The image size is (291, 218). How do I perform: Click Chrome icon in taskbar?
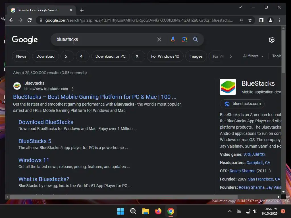tap(171, 211)
